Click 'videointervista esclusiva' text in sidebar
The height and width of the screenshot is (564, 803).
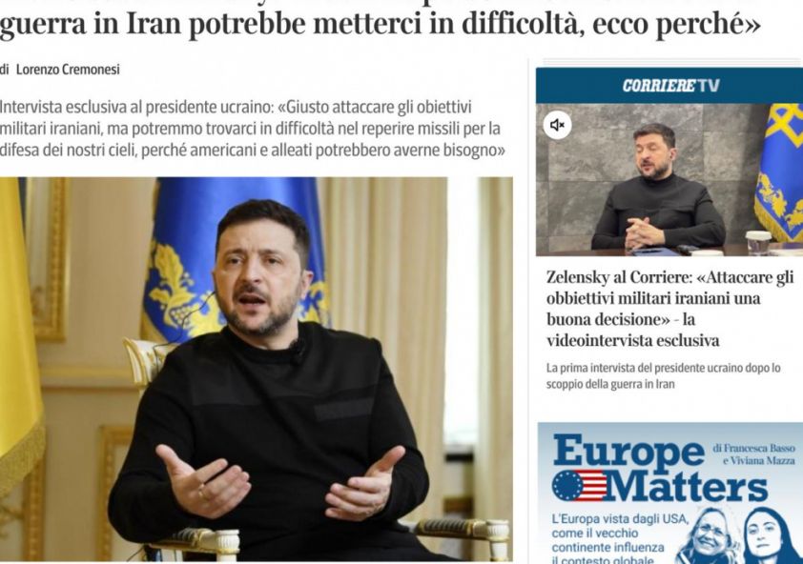(x=632, y=340)
